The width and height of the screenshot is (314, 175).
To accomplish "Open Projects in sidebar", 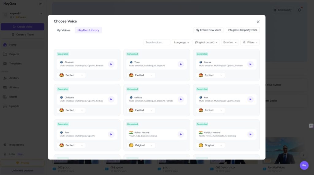I will point(22,54).
